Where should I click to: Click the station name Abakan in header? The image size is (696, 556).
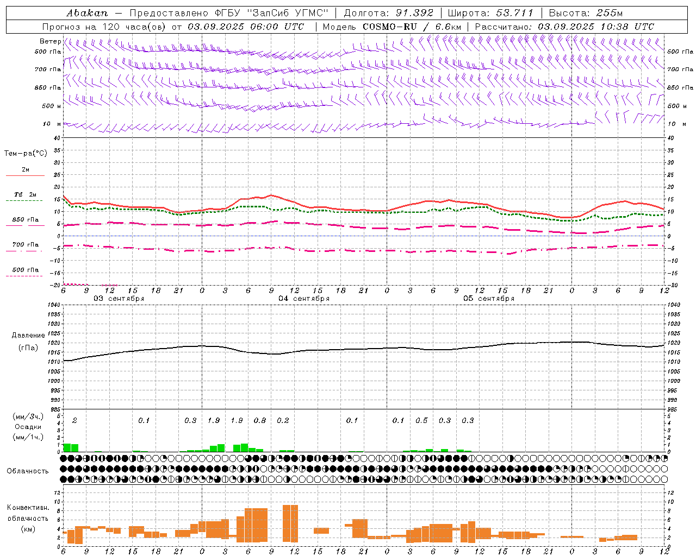(x=87, y=13)
